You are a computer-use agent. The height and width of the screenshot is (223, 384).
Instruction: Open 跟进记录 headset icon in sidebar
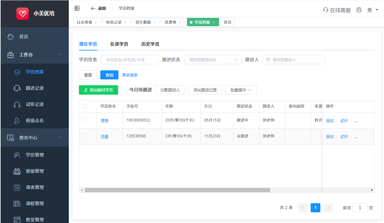pos(17,88)
